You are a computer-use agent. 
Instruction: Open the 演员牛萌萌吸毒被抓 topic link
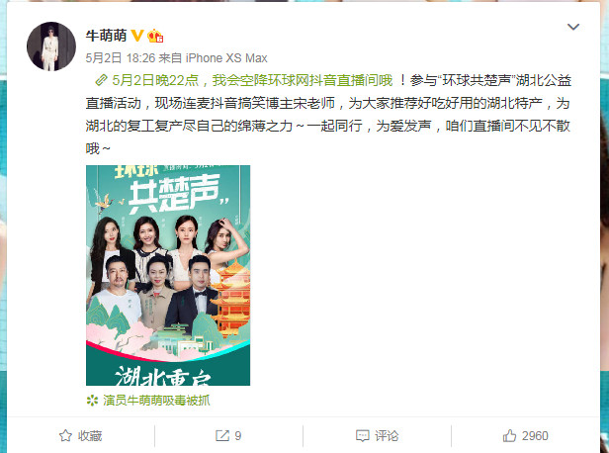coord(156,401)
